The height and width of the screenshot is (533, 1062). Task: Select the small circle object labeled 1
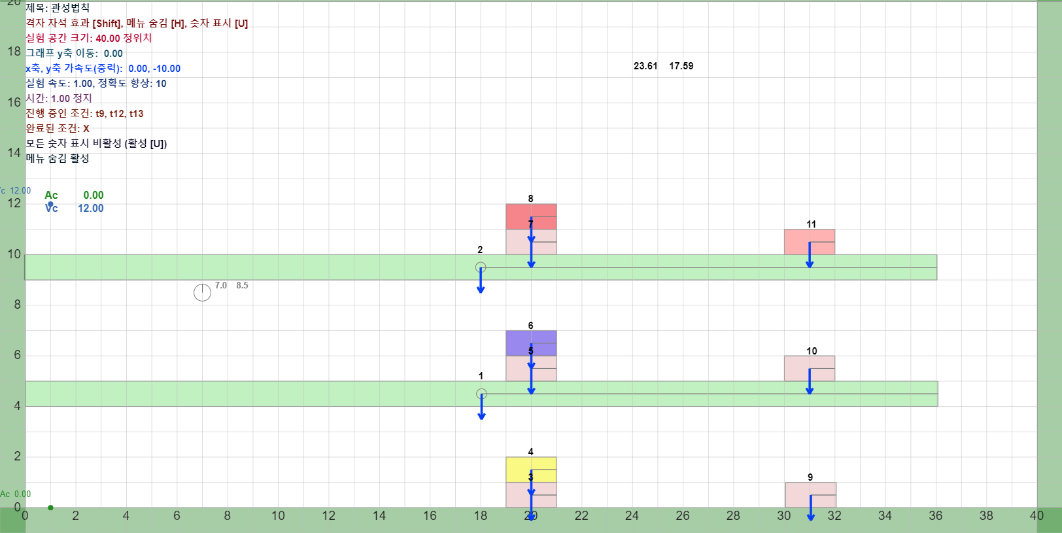click(x=481, y=394)
